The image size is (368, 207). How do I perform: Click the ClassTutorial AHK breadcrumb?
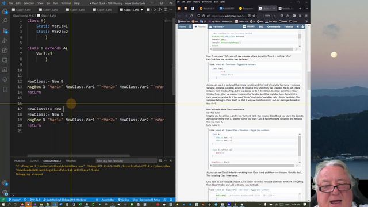coord(23,16)
